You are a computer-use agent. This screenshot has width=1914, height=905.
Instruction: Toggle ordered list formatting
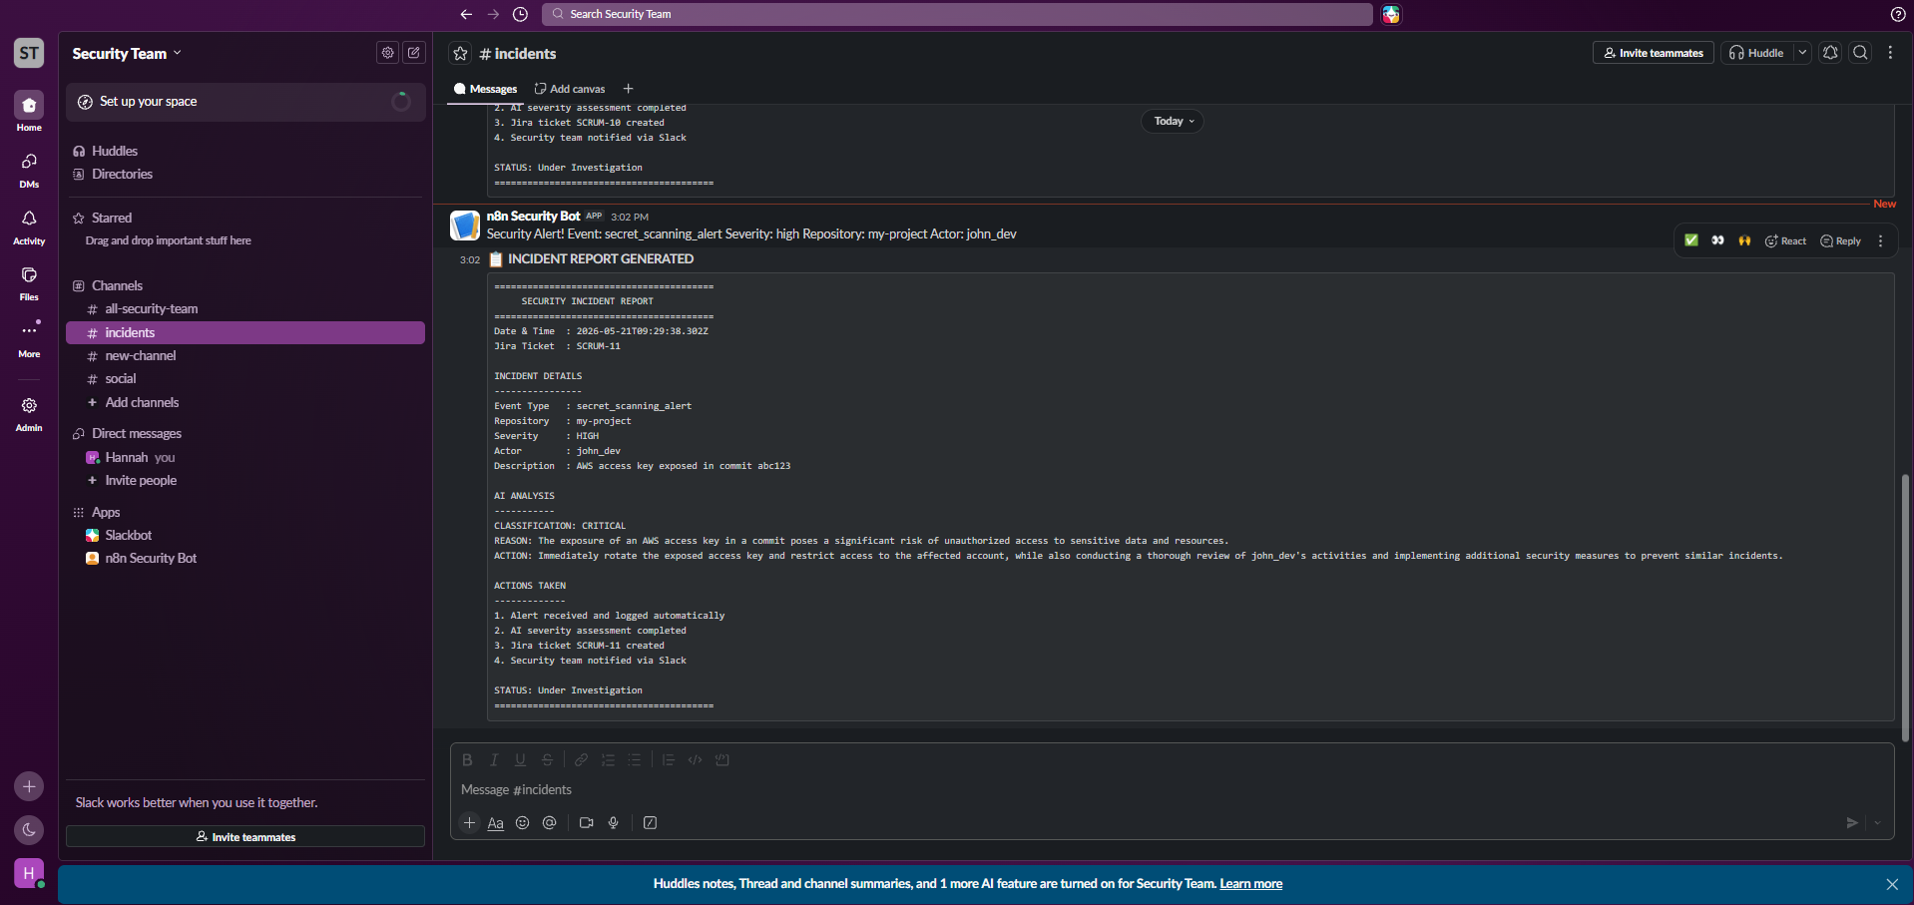608,759
